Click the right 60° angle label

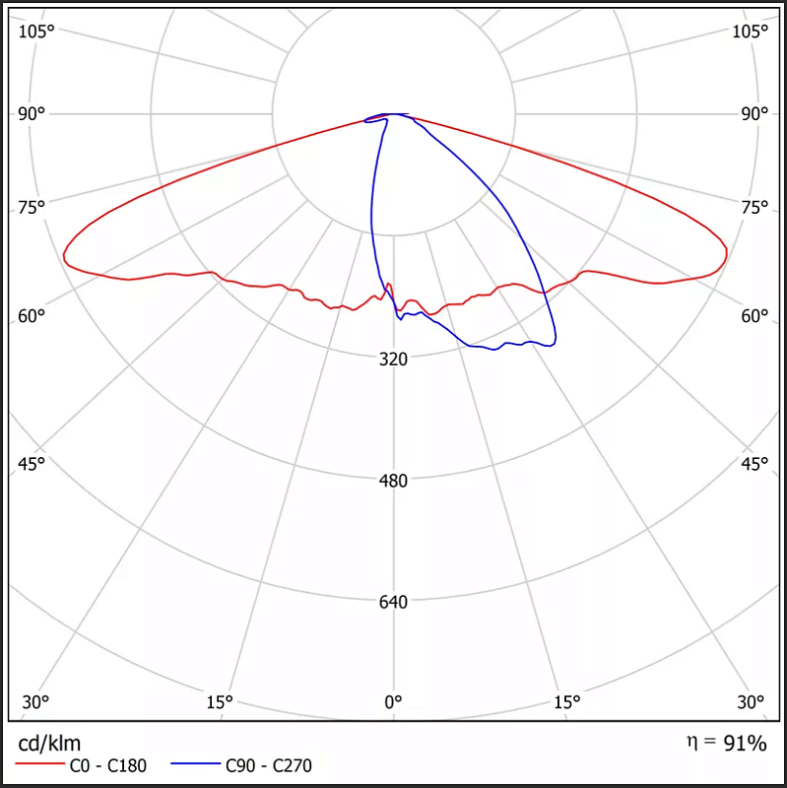(x=754, y=315)
